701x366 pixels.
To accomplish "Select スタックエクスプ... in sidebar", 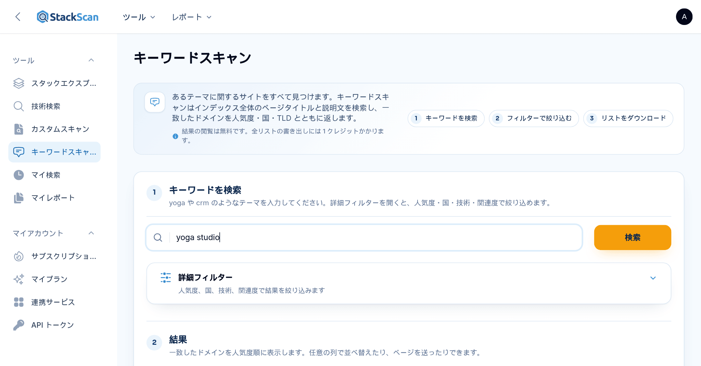I will [54, 83].
